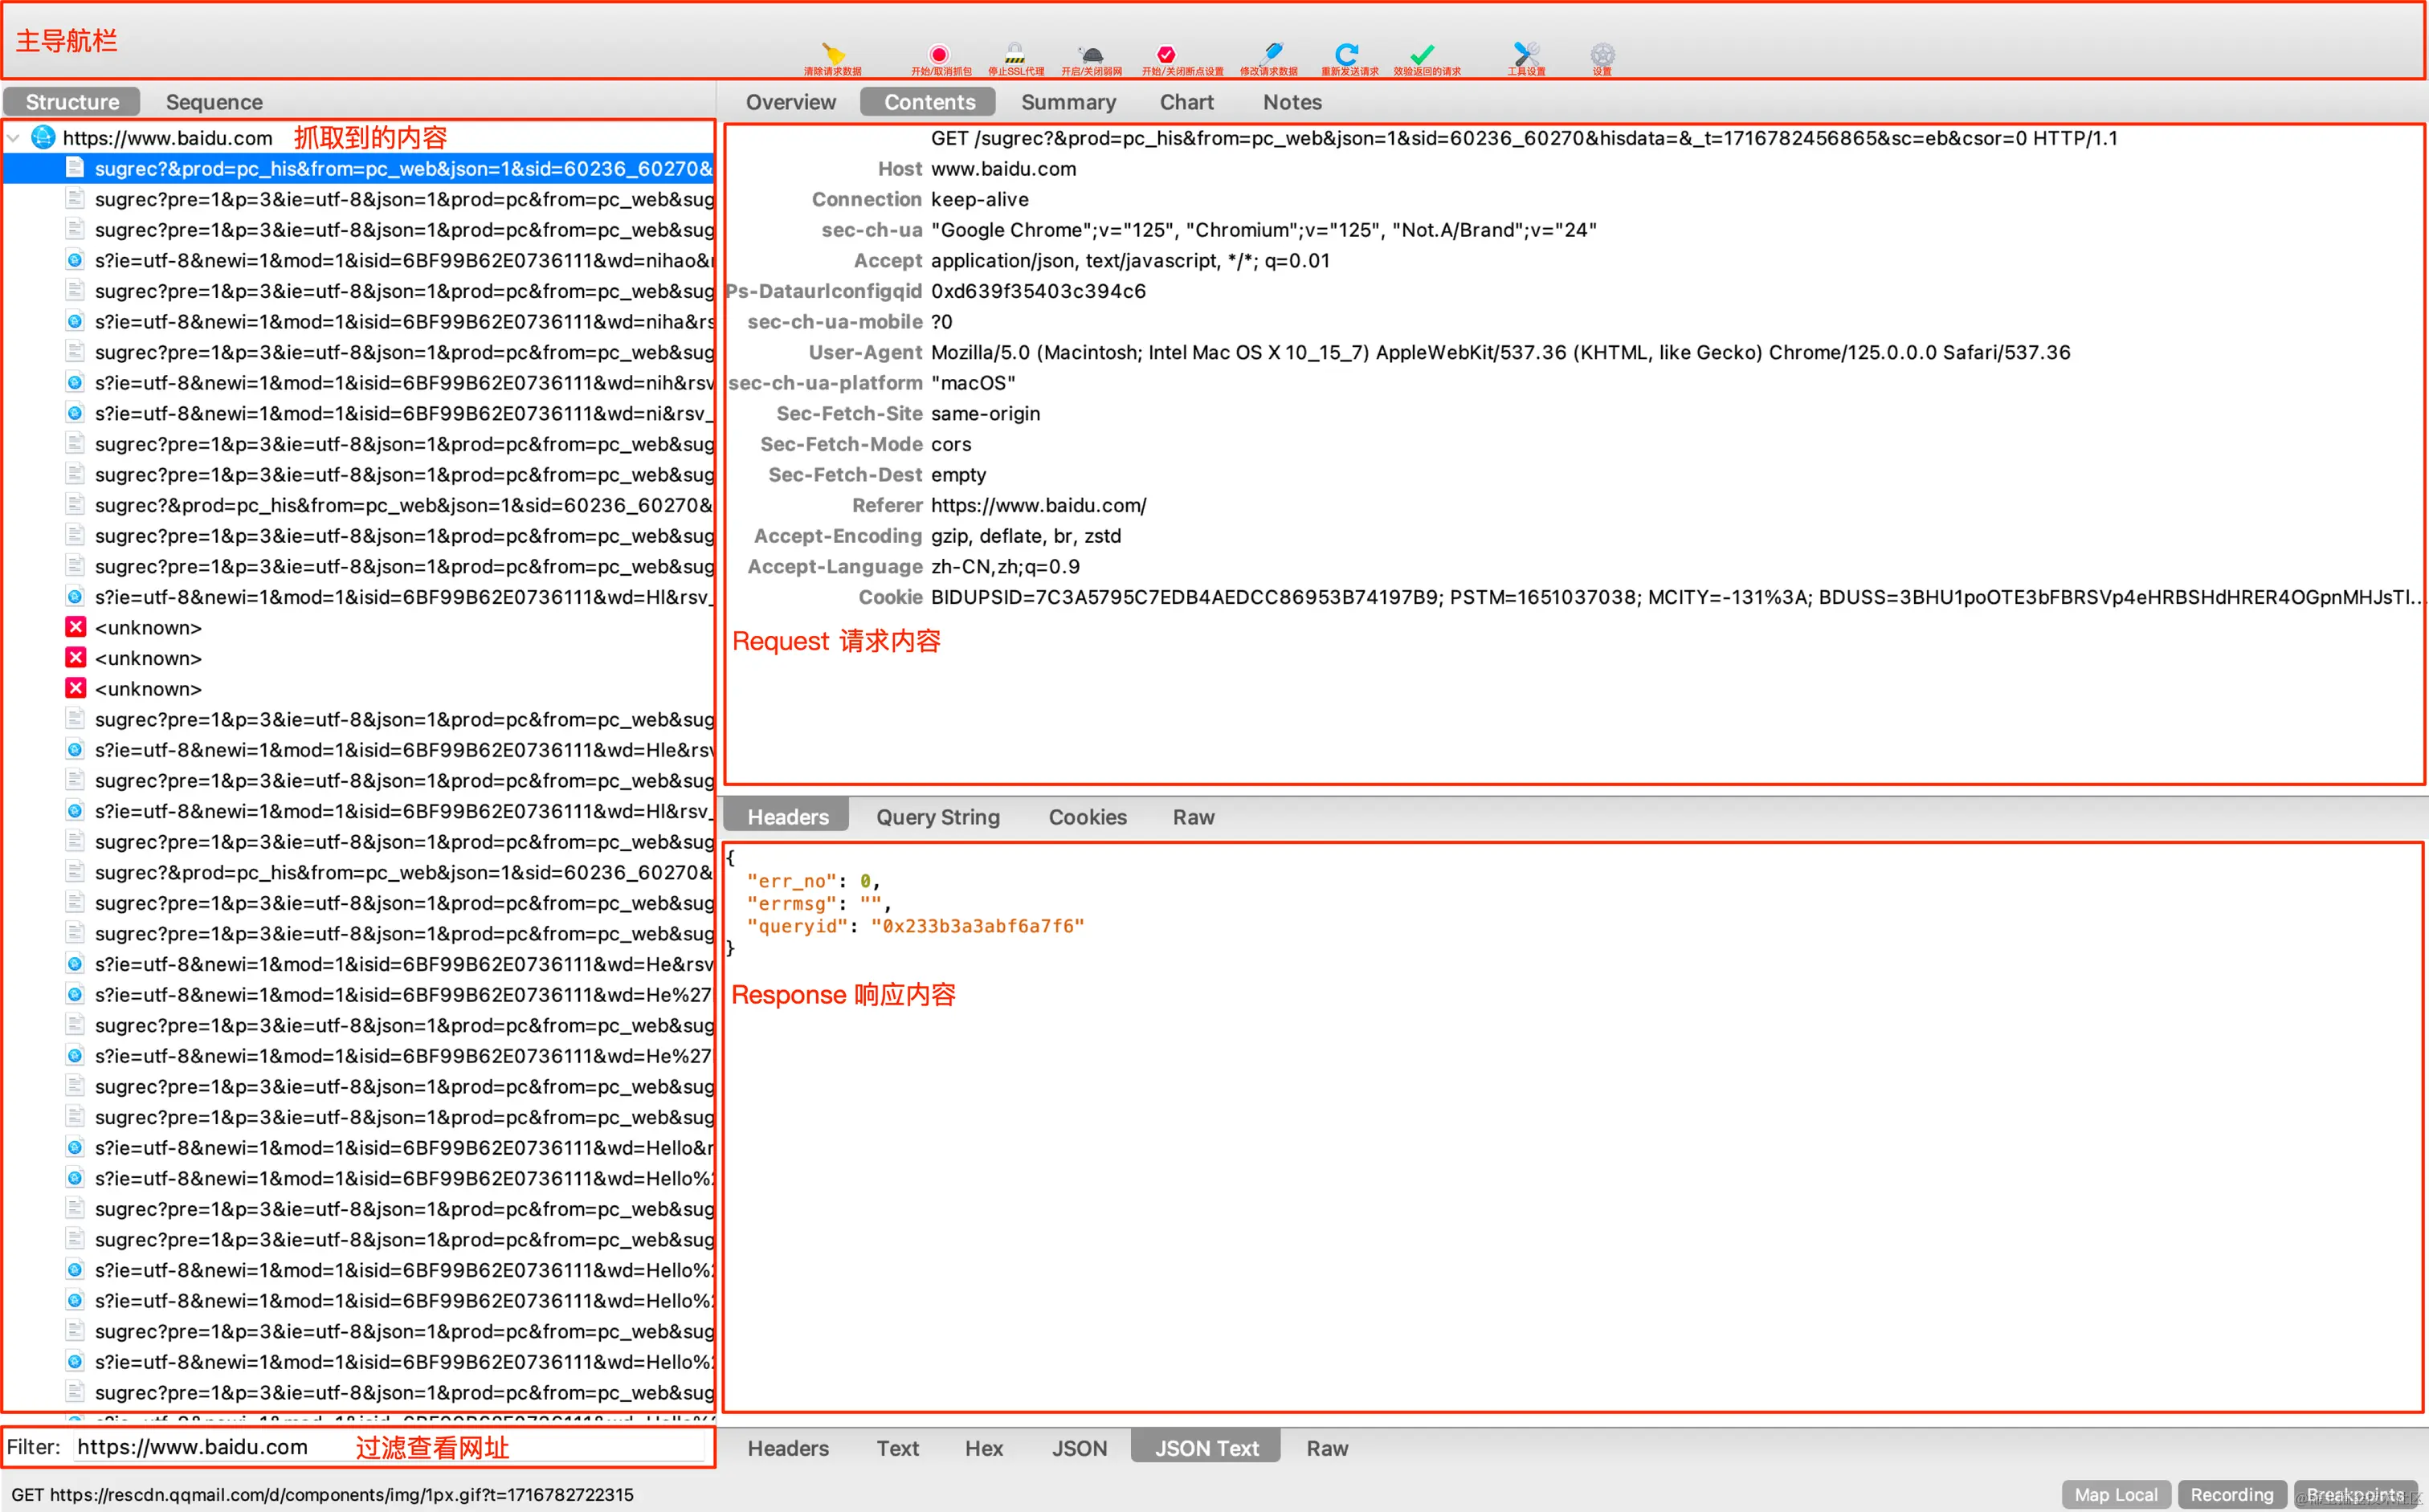Viewport: 2429px width, 1512px height.
Task: Open the wrench and screwdriver tools icon
Action: tap(1527, 54)
